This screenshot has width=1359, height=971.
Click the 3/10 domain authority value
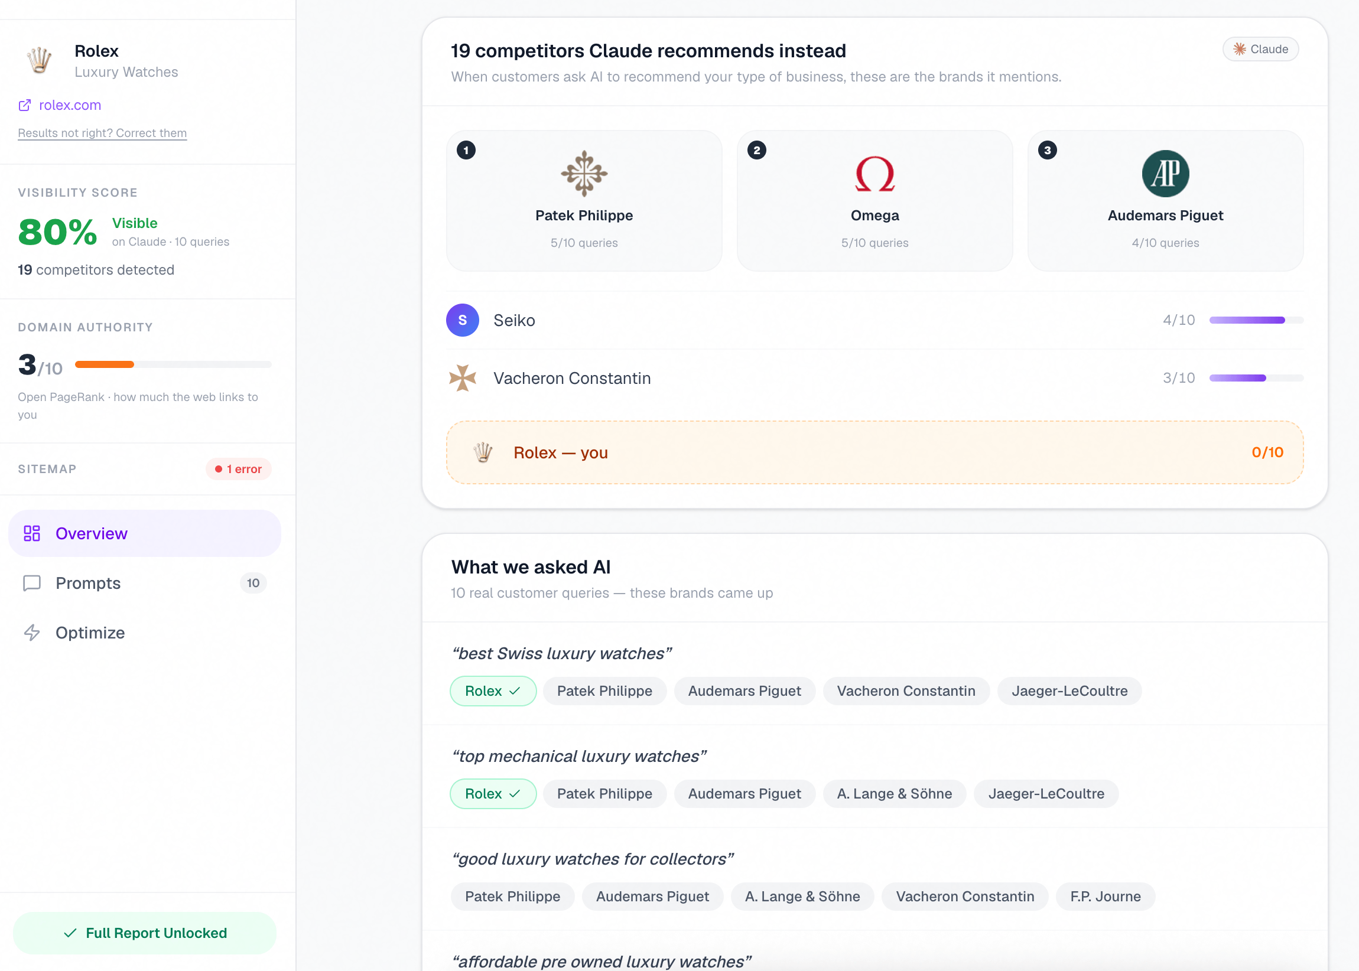click(40, 365)
